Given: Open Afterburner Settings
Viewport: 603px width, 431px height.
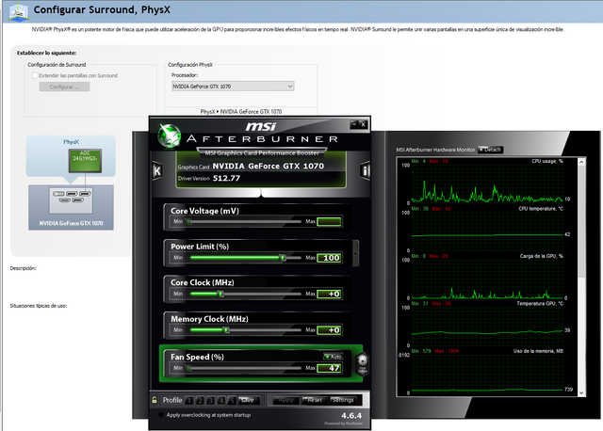Looking at the screenshot, I should click(343, 400).
